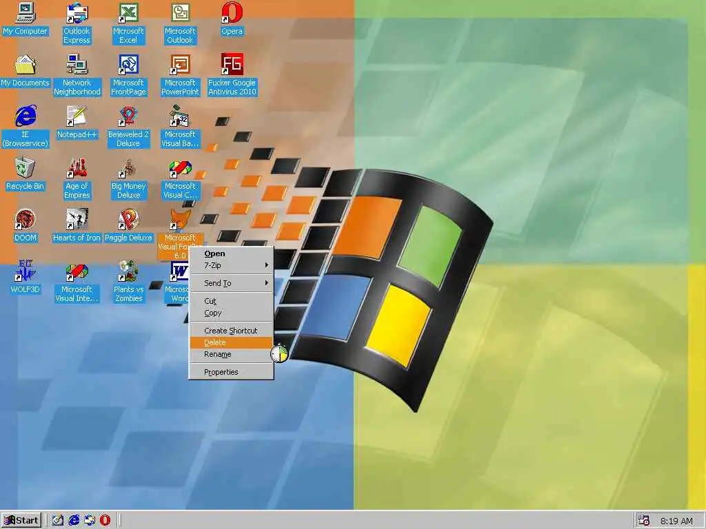706x529 pixels.
Task: Launch Opera from Quick Launch bar
Action: click(x=105, y=521)
